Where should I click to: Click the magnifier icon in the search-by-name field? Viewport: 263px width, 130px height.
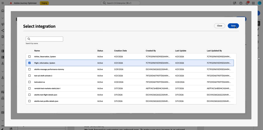pyautogui.click(x=29, y=39)
